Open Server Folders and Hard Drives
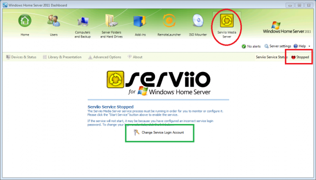This screenshot has height=180, width=316. [x=111, y=26]
